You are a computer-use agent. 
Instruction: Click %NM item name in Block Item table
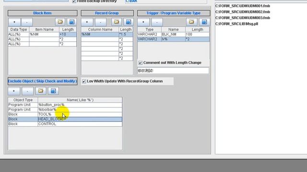(x=44, y=34)
